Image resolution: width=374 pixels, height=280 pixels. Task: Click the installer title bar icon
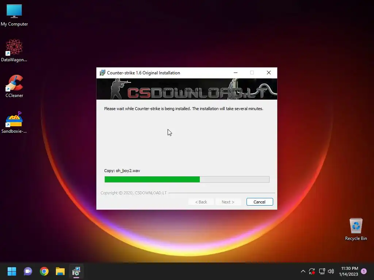(102, 73)
